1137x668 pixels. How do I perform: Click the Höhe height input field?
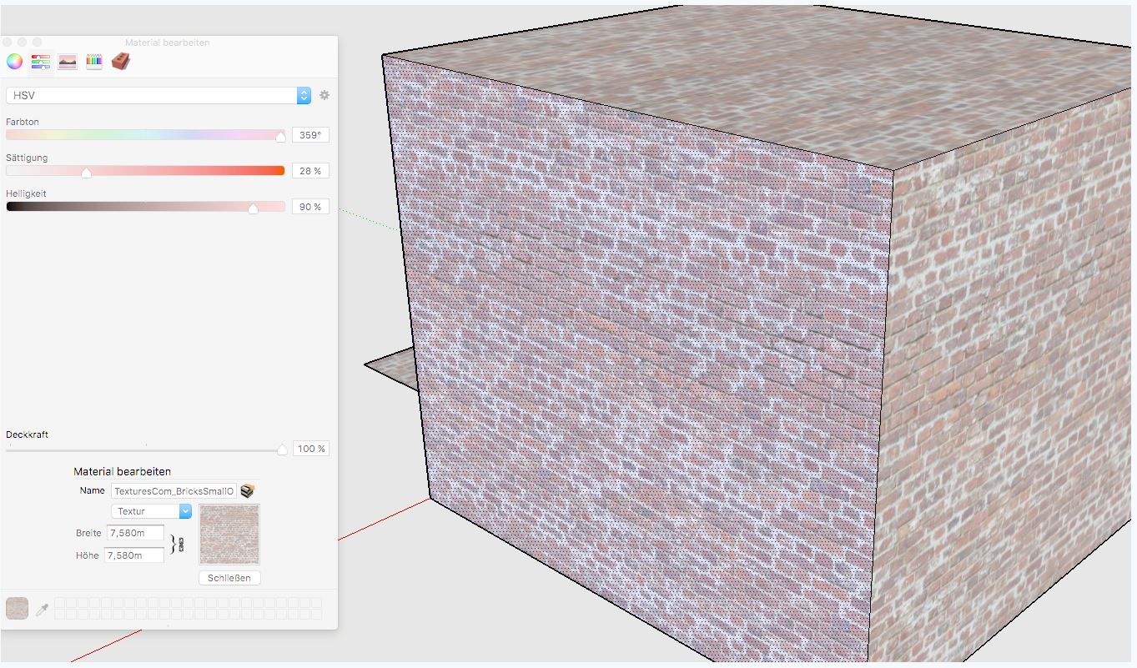133,555
